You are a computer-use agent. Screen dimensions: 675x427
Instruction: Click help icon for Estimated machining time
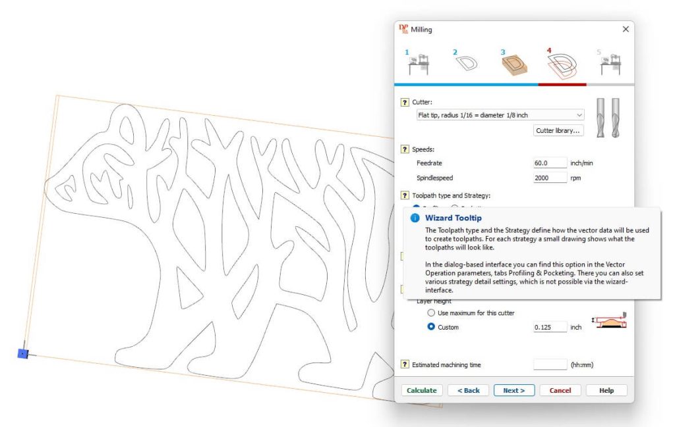[404, 364]
